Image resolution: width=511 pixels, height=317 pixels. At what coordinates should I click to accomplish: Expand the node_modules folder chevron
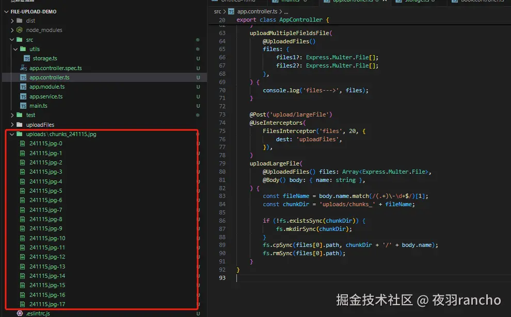point(12,30)
